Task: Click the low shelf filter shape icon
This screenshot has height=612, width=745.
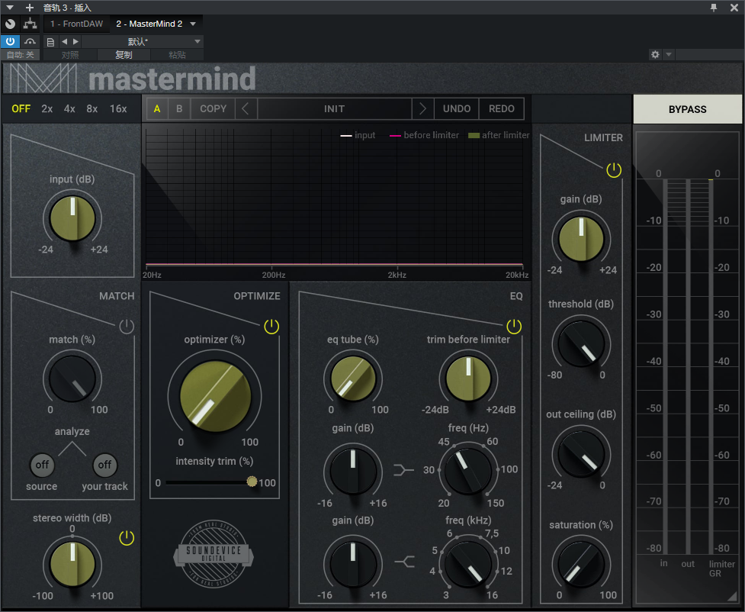Action: pyautogui.click(x=404, y=470)
